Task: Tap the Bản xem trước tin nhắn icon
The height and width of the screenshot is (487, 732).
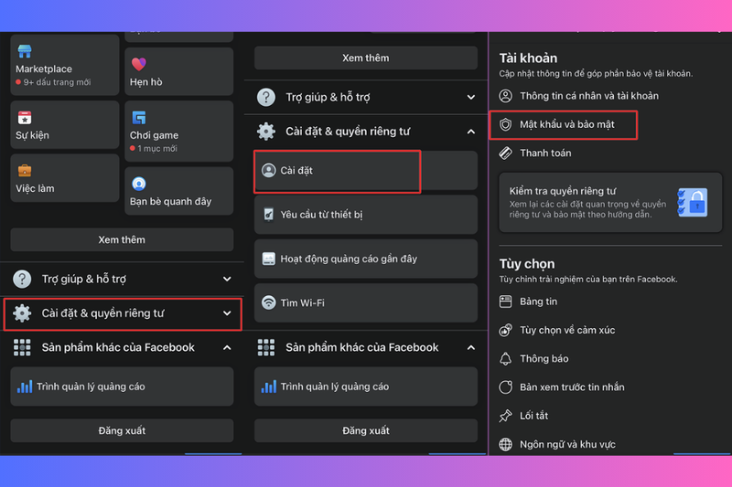Action: coord(506,387)
